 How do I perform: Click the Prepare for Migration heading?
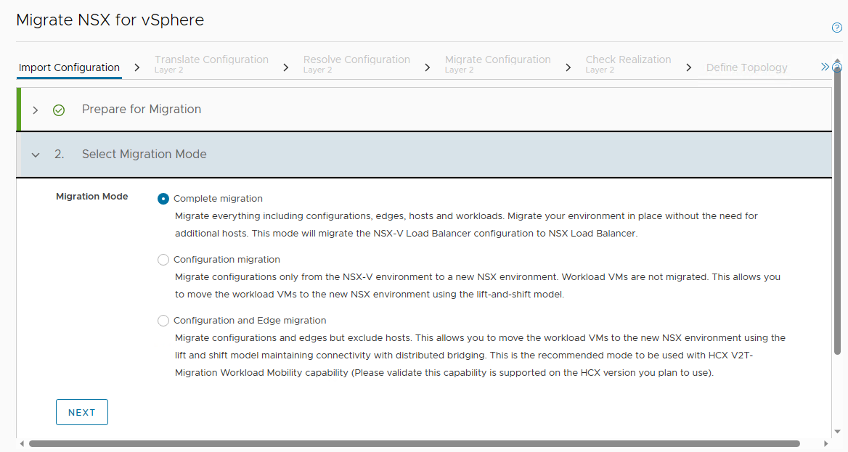(142, 110)
